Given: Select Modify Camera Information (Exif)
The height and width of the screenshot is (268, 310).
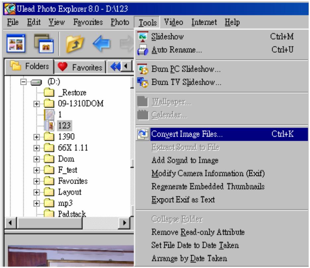Looking at the screenshot, I should click(x=221, y=173).
